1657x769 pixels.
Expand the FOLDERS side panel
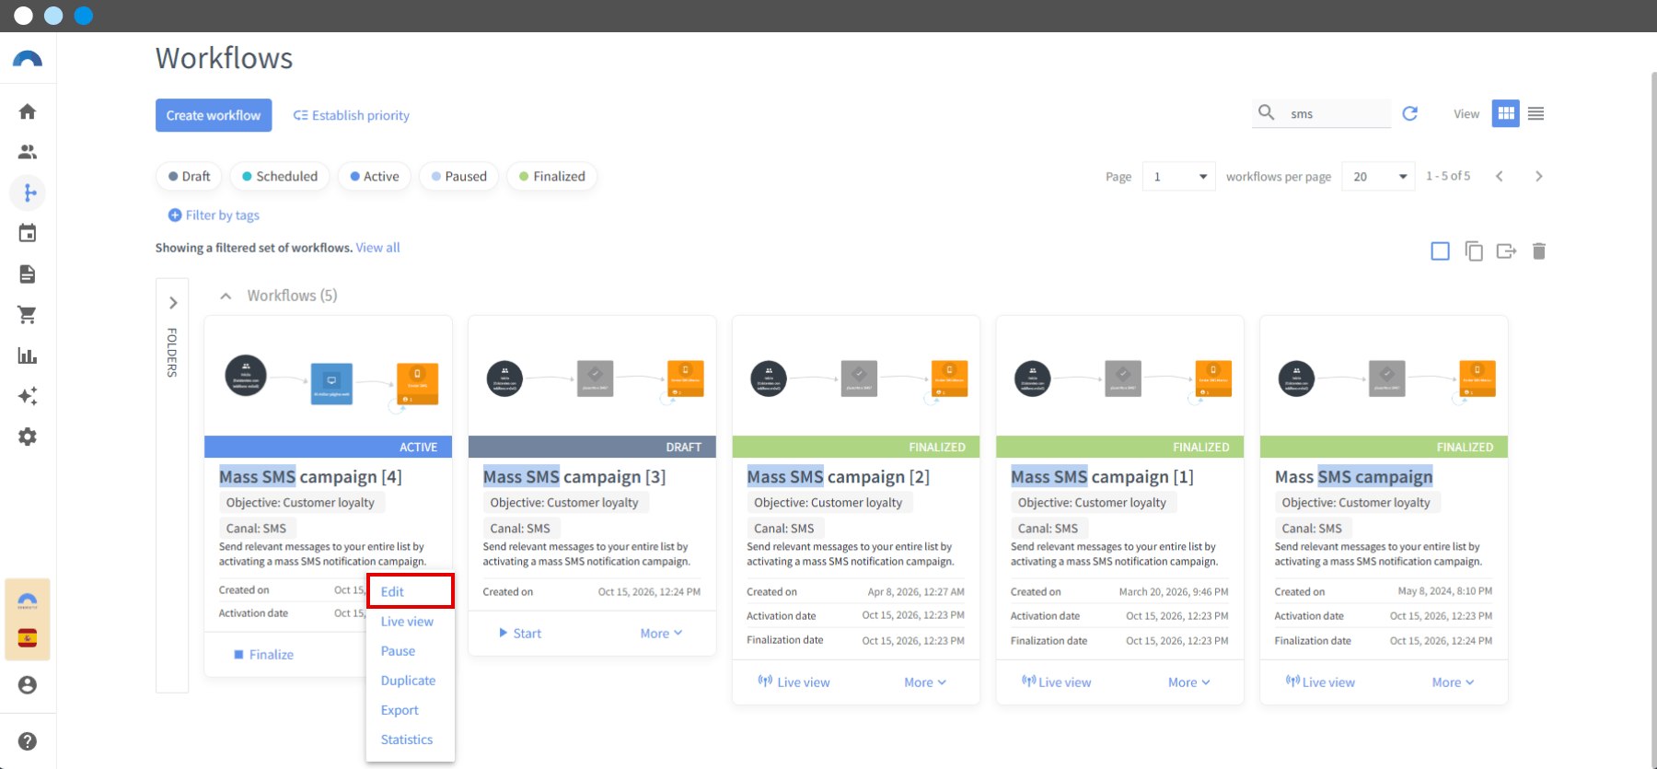(x=172, y=303)
